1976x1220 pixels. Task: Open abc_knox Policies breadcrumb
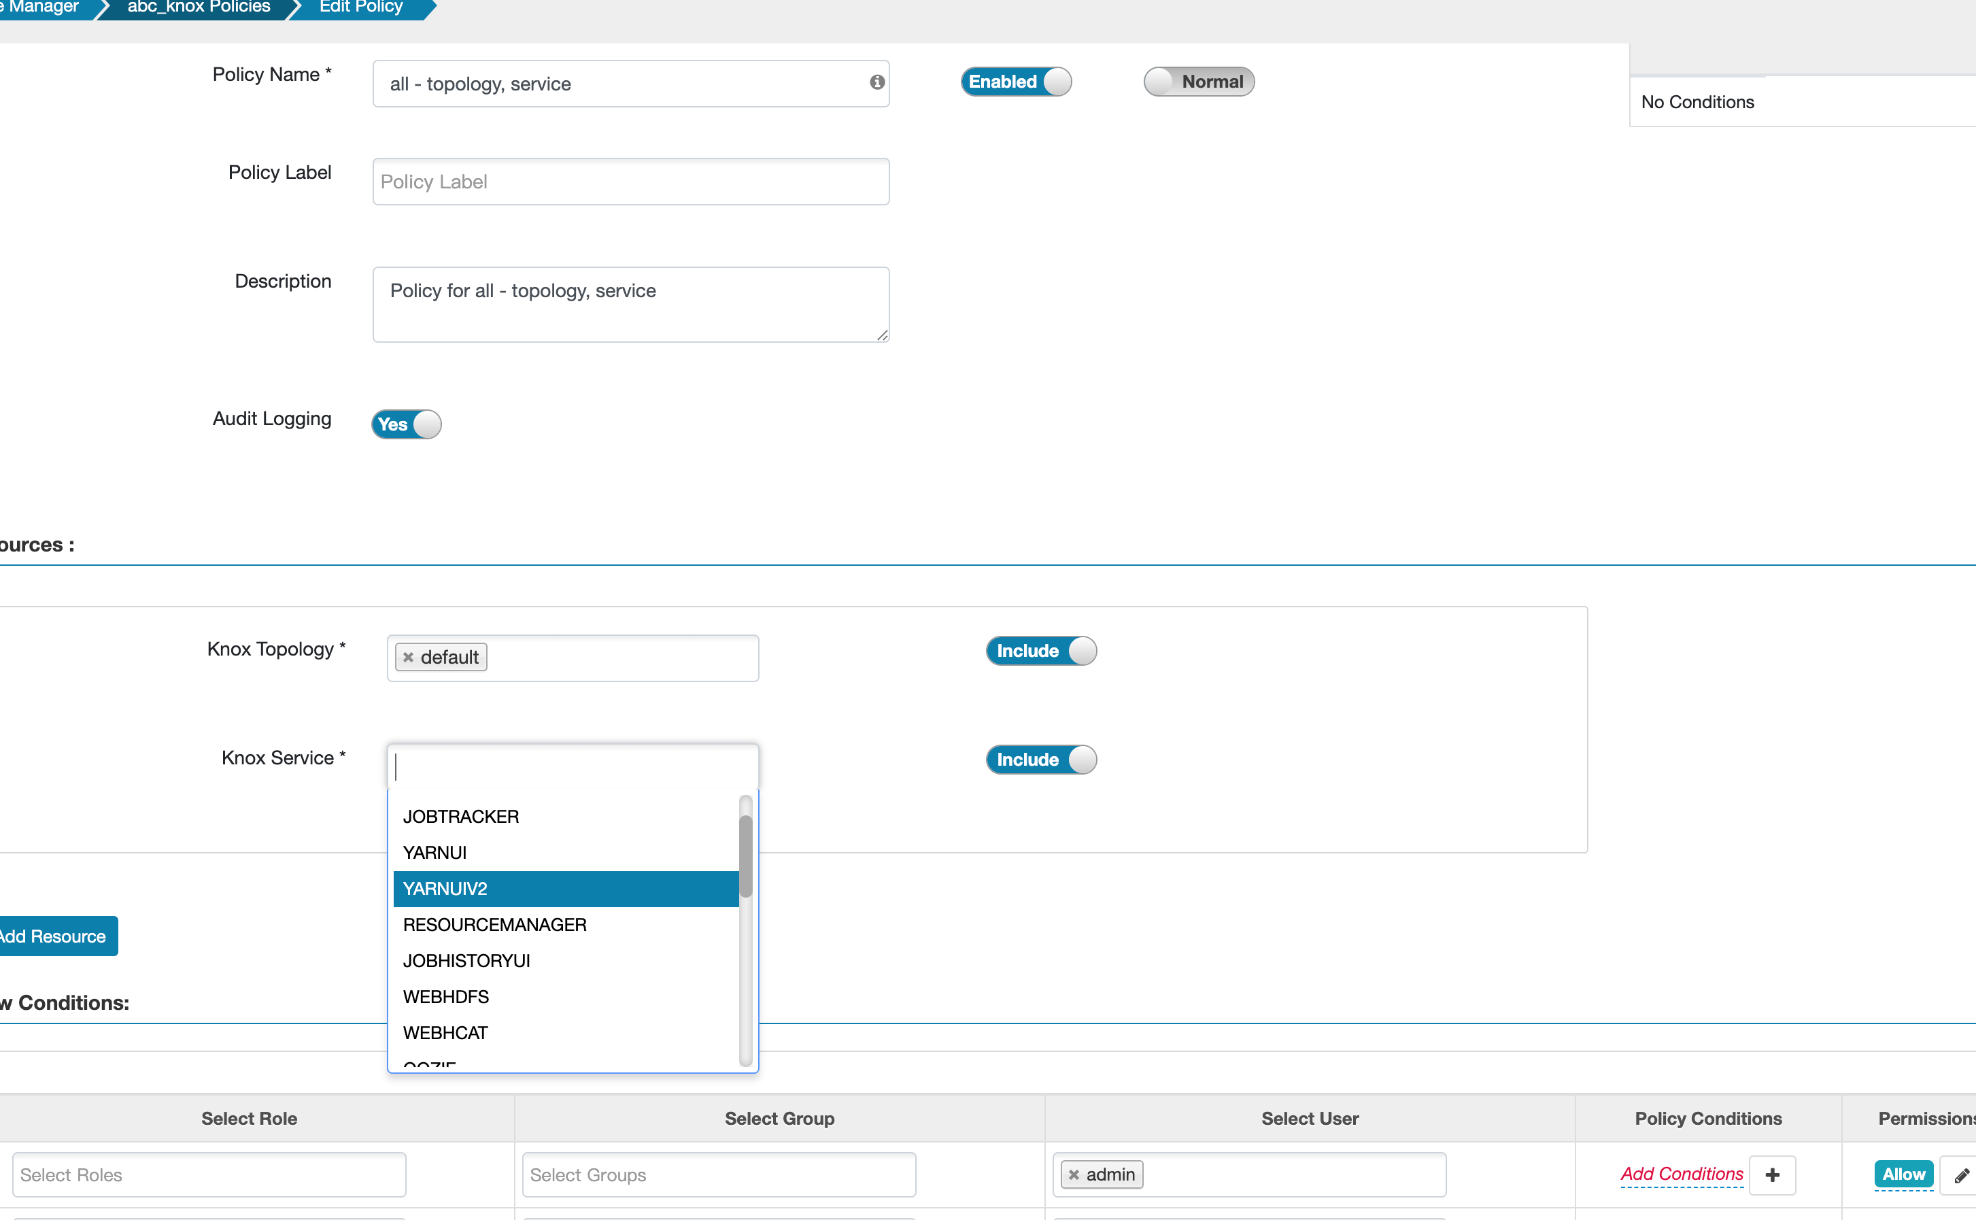pos(199,7)
